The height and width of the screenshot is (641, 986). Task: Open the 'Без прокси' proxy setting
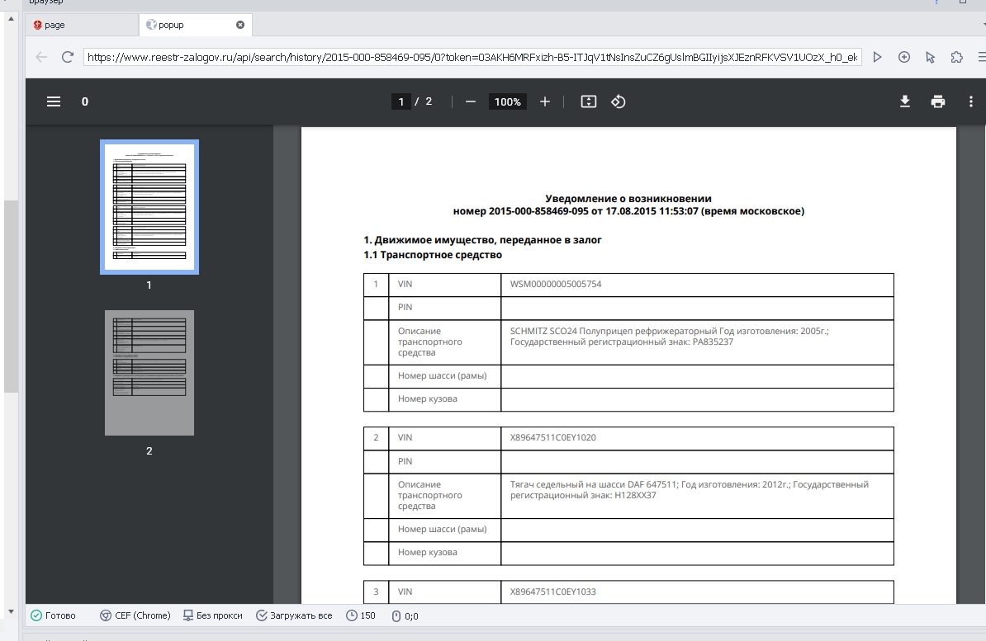213,615
